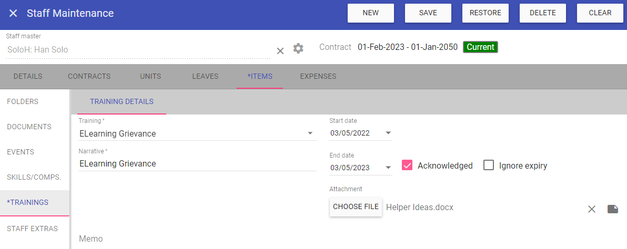This screenshot has height=249, width=627.
Task: Switch to the Leaves tab
Action: (x=205, y=76)
